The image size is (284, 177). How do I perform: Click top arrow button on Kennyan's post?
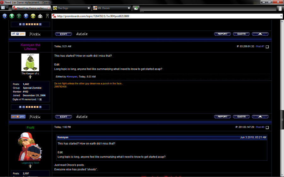260,117
